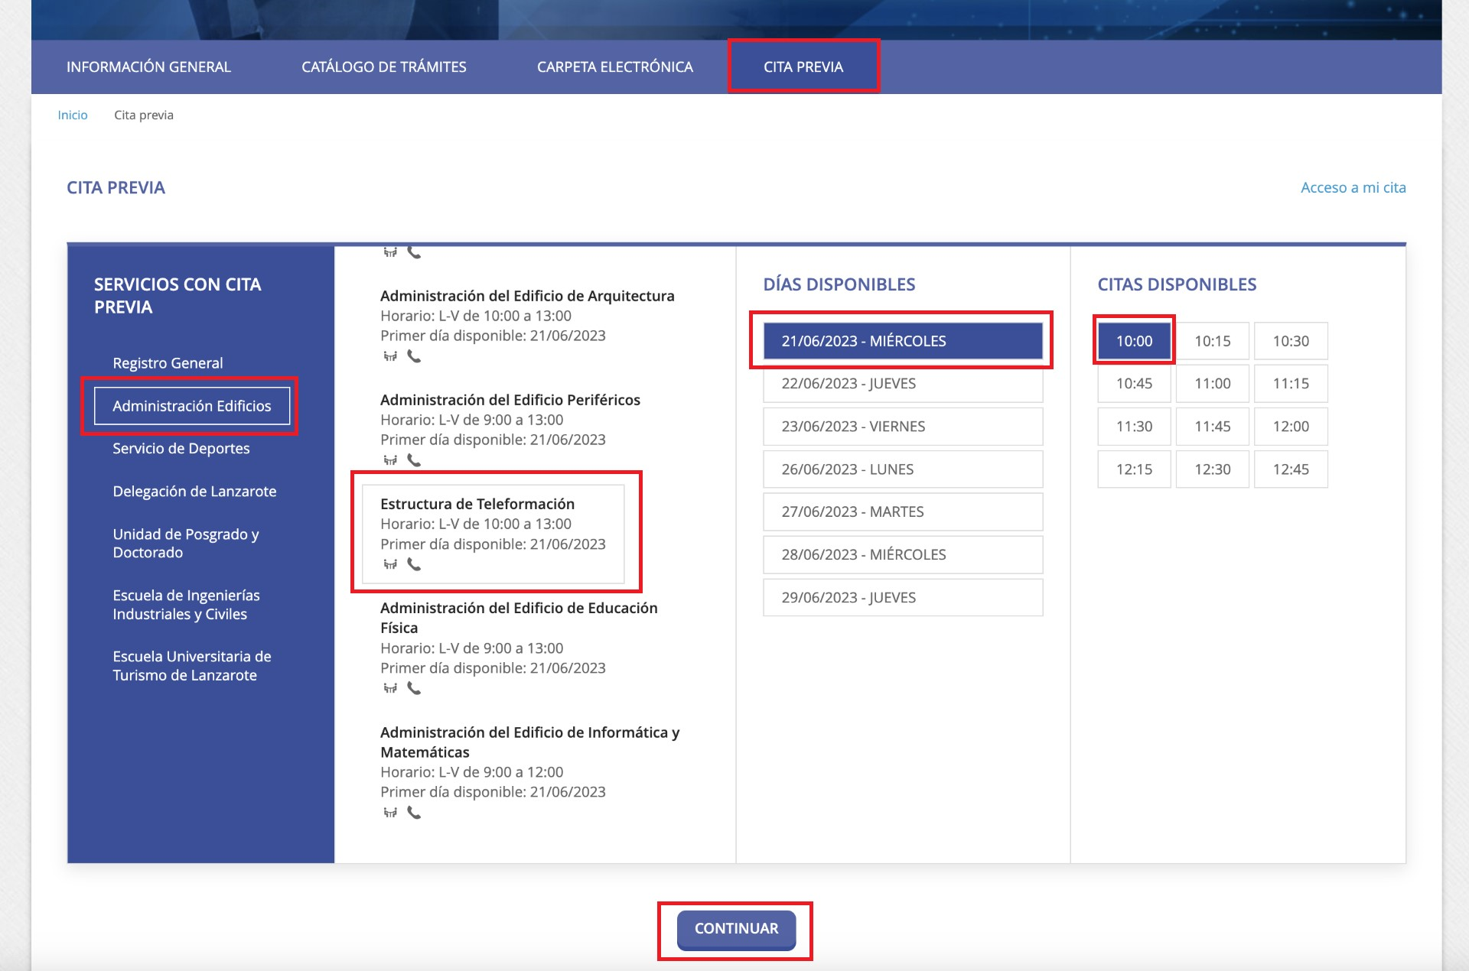Screen dimensions: 1469x971
Task: Open the Catálogo de Trámites menu
Action: 384,67
